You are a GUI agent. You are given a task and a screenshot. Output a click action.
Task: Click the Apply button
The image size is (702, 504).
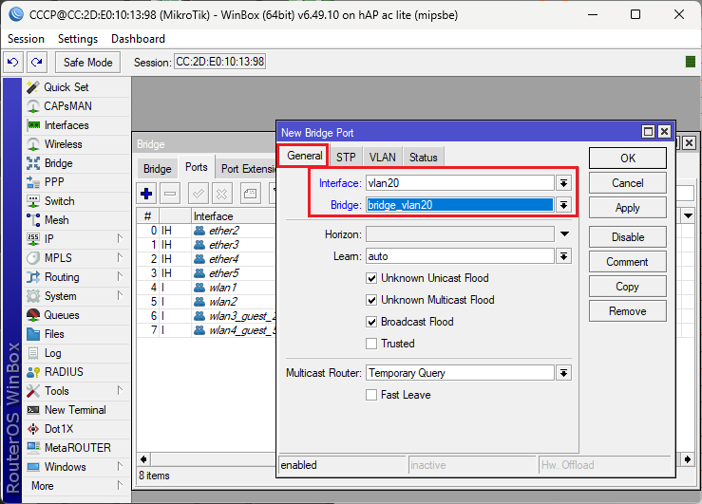627,208
